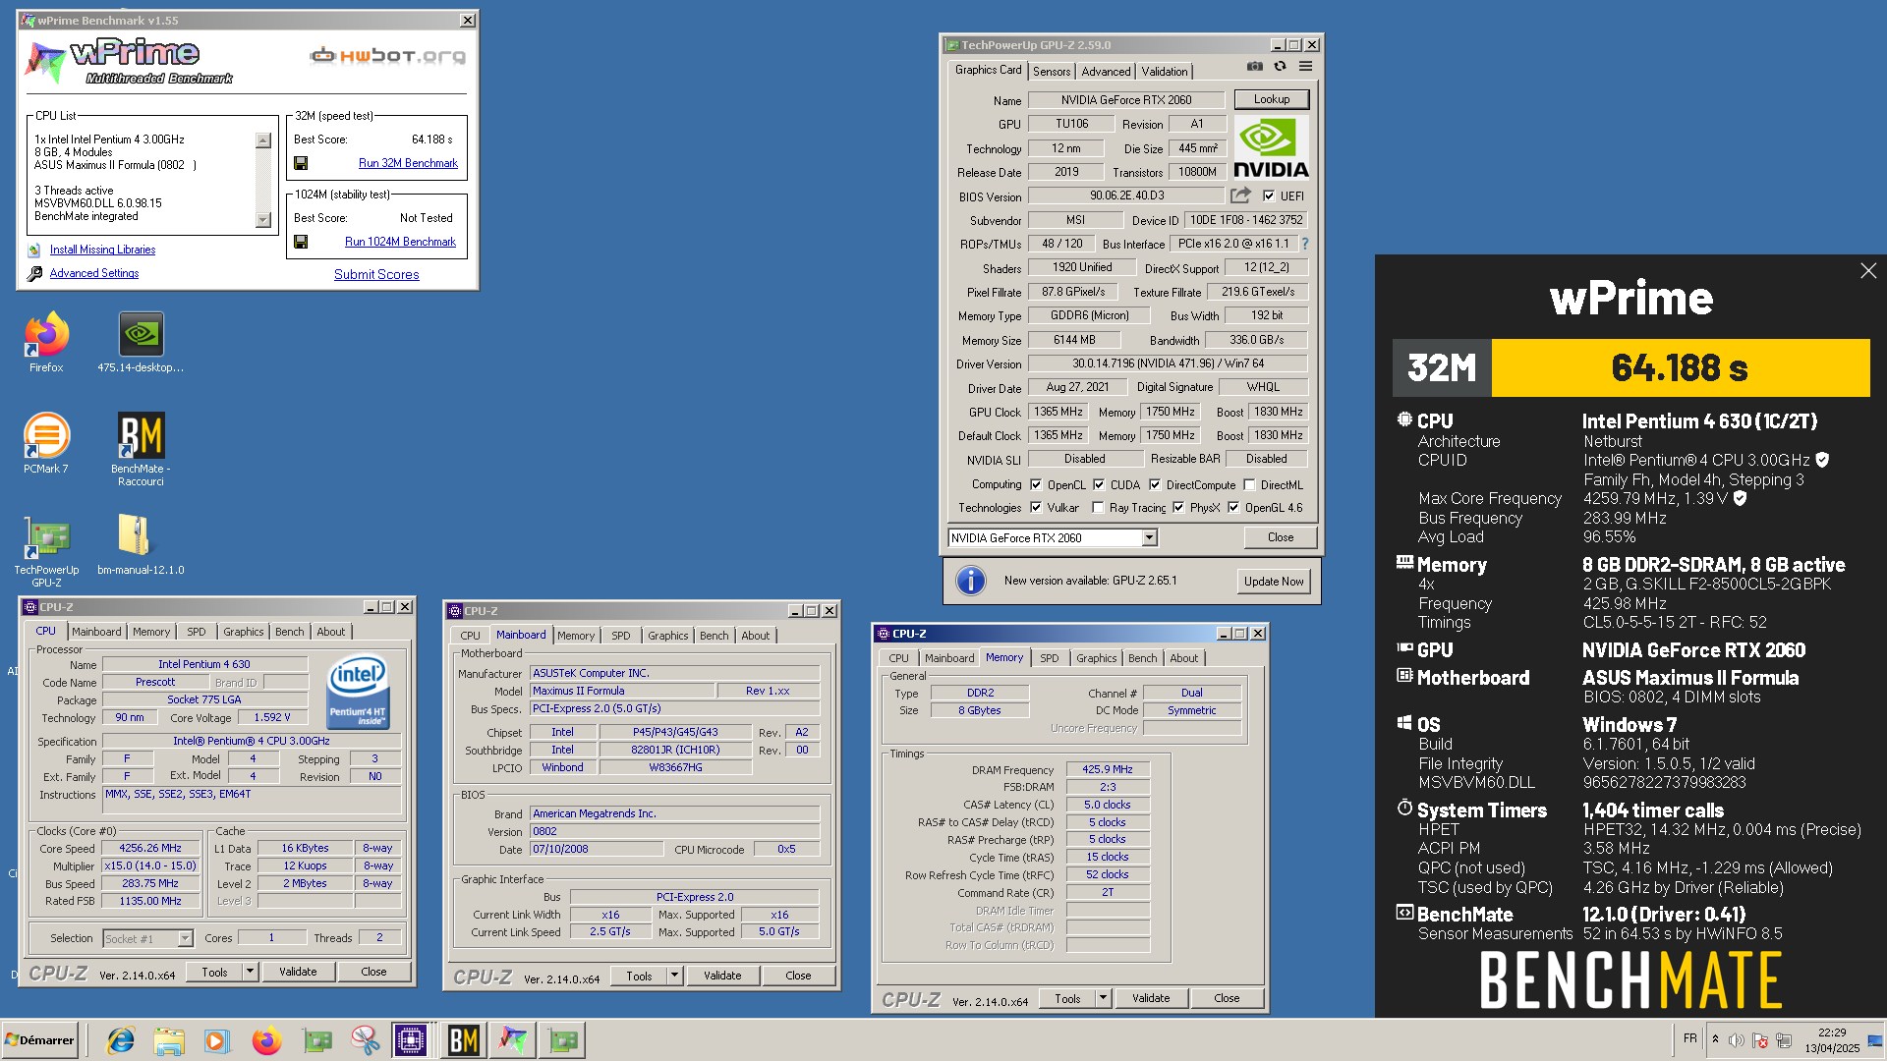Image resolution: width=1887 pixels, height=1061 pixels.
Task: Switch to BenchMate taskbar button
Action: click(x=463, y=1040)
